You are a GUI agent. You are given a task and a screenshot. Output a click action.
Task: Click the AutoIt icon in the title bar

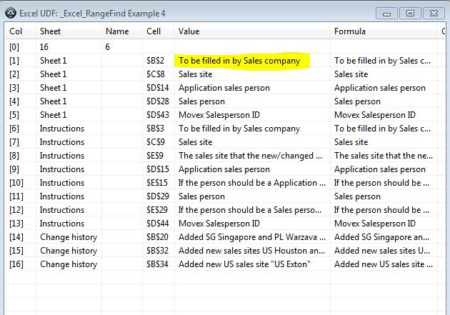pos(11,13)
